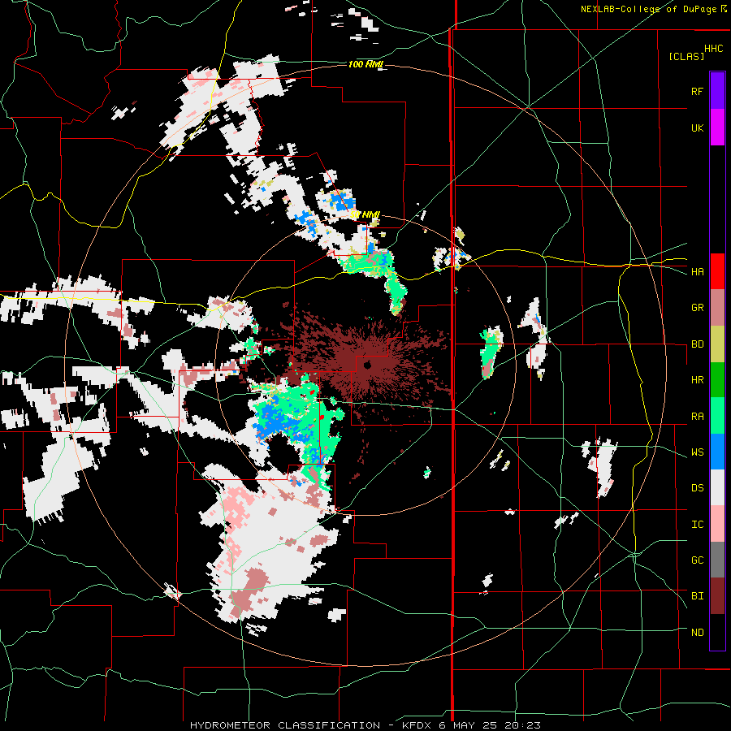Click the GR legend label

tap(697, 308)
